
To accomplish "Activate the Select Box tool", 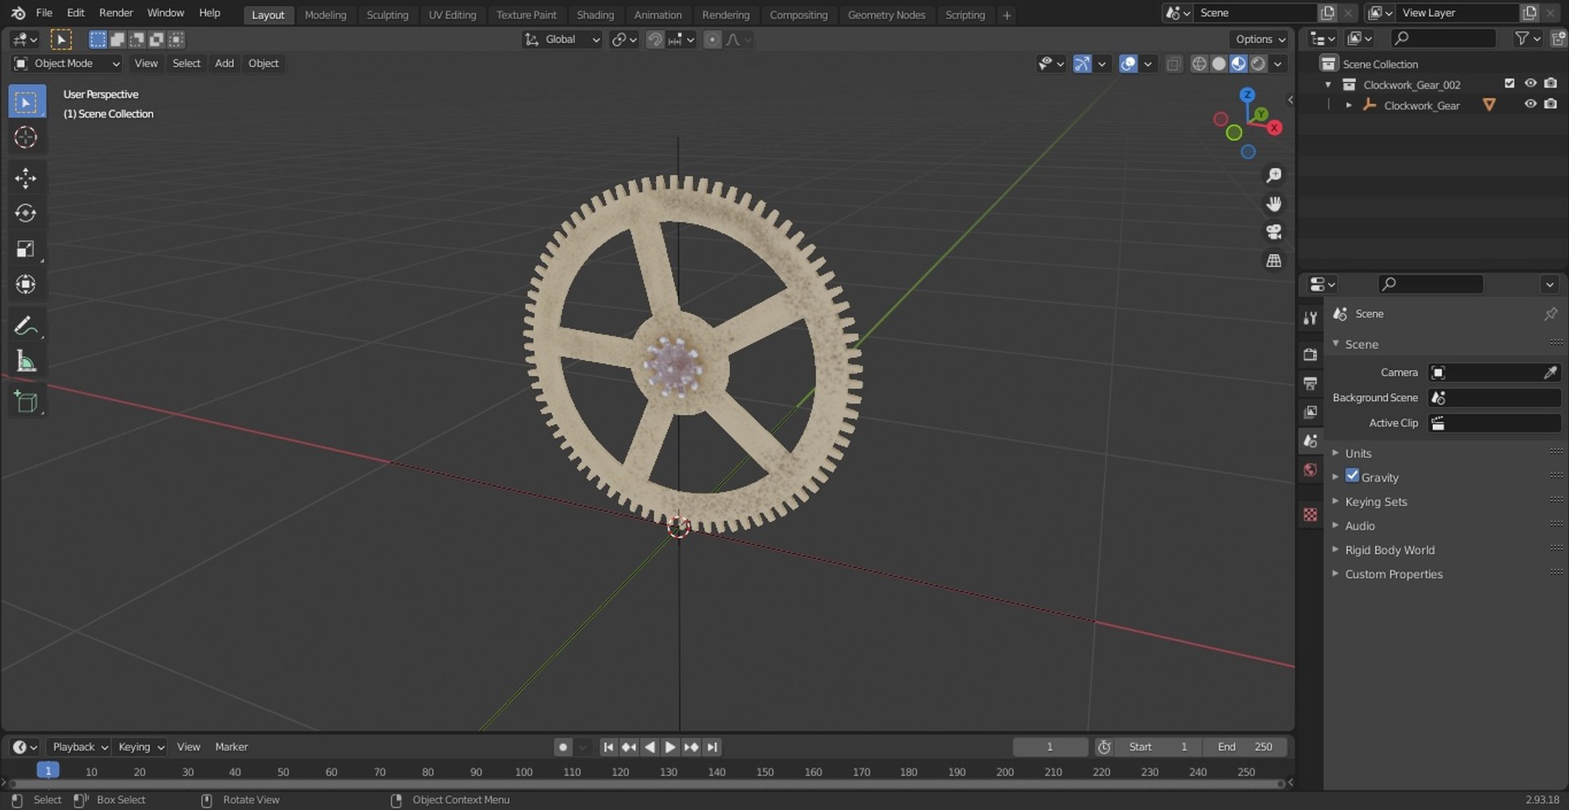I will (x=26, y=102).
